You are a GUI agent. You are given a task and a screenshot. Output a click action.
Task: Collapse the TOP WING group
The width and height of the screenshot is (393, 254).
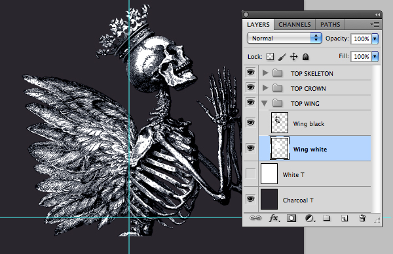[x=265, y=103]
